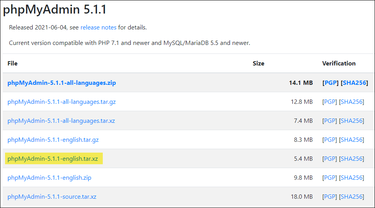Viewport: 375px width, 208px height.
Task: Click the Size column header
Action: click(259, 64)
